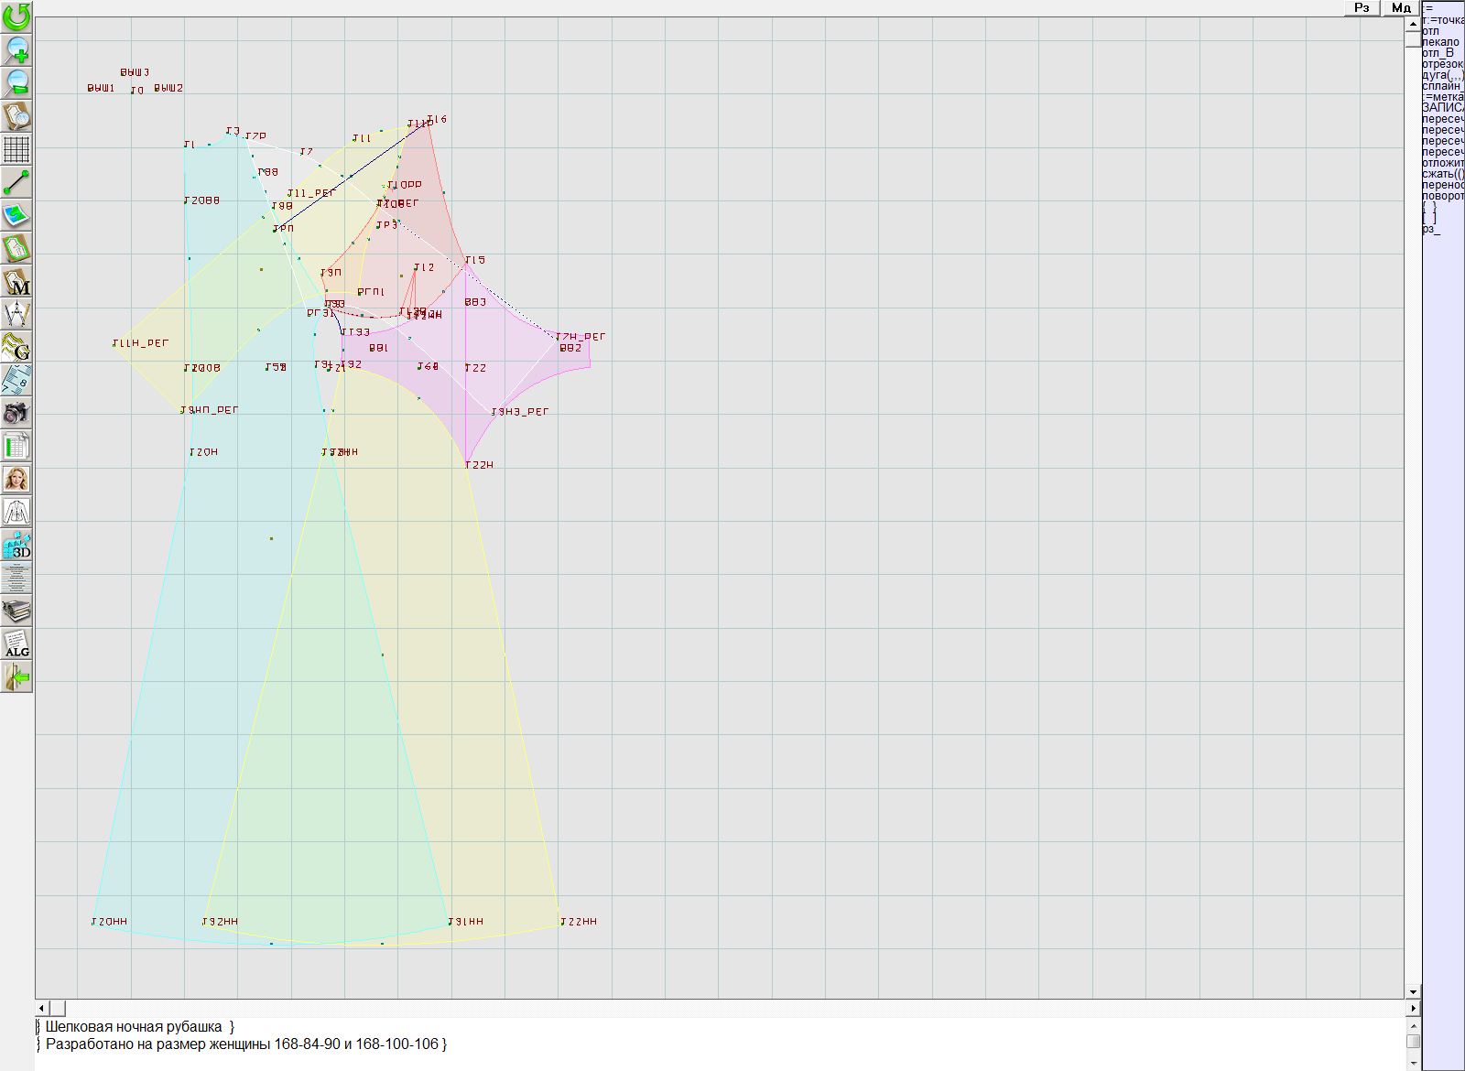Open the camera snapshot tool
The height and width of the screenshot is (1071, 1465).
16,413
